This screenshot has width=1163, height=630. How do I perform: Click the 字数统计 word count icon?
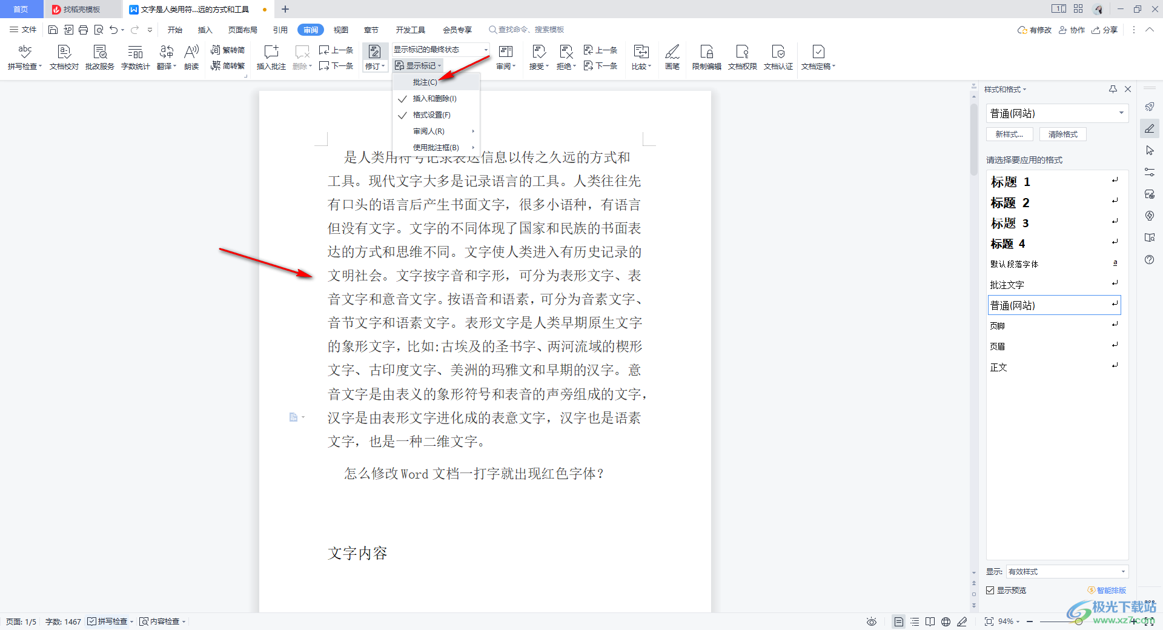(136, 58)
